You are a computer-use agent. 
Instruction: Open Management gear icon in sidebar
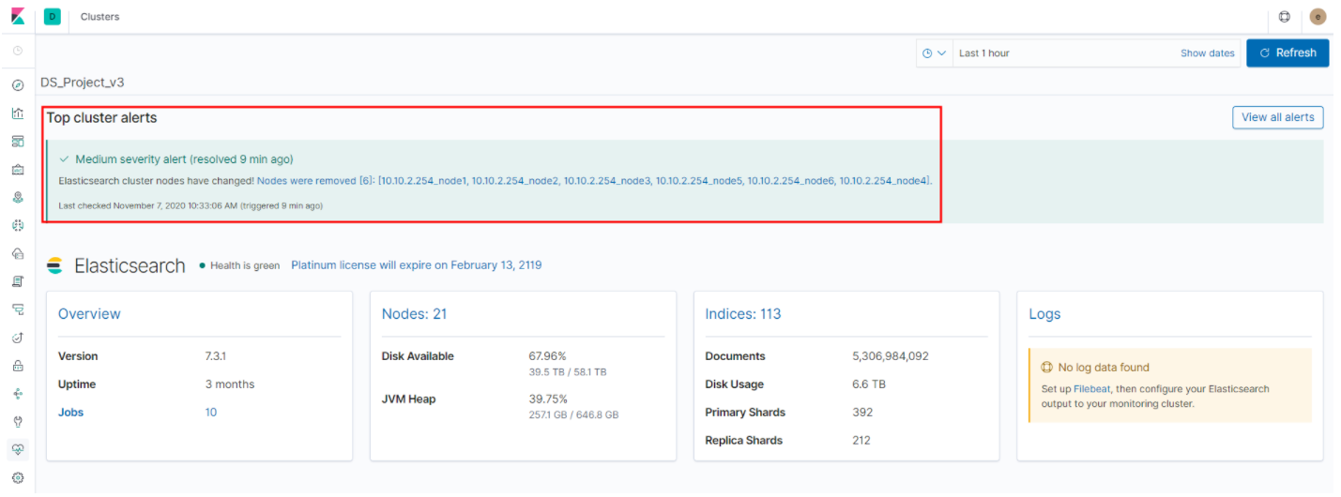[18, 478]
